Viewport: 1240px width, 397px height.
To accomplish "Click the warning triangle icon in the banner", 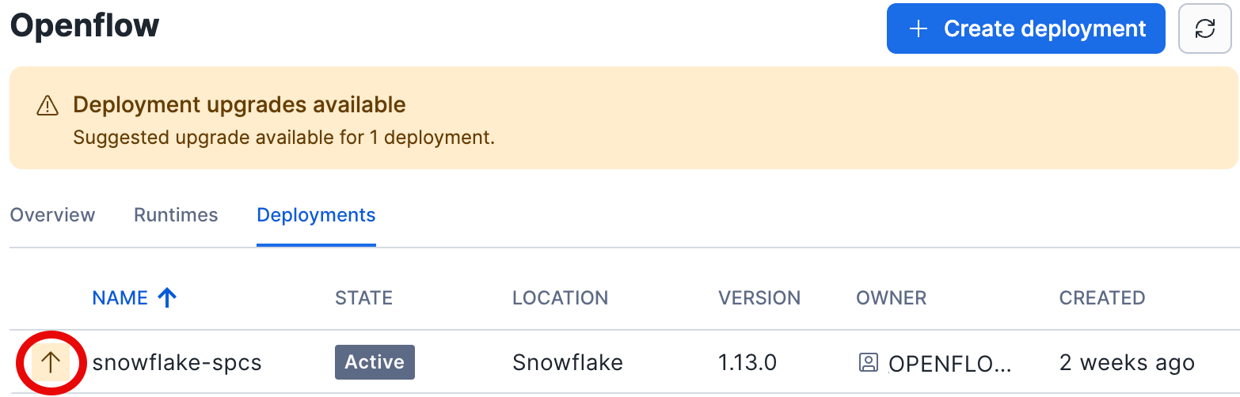I will click(x=48, y=105).
